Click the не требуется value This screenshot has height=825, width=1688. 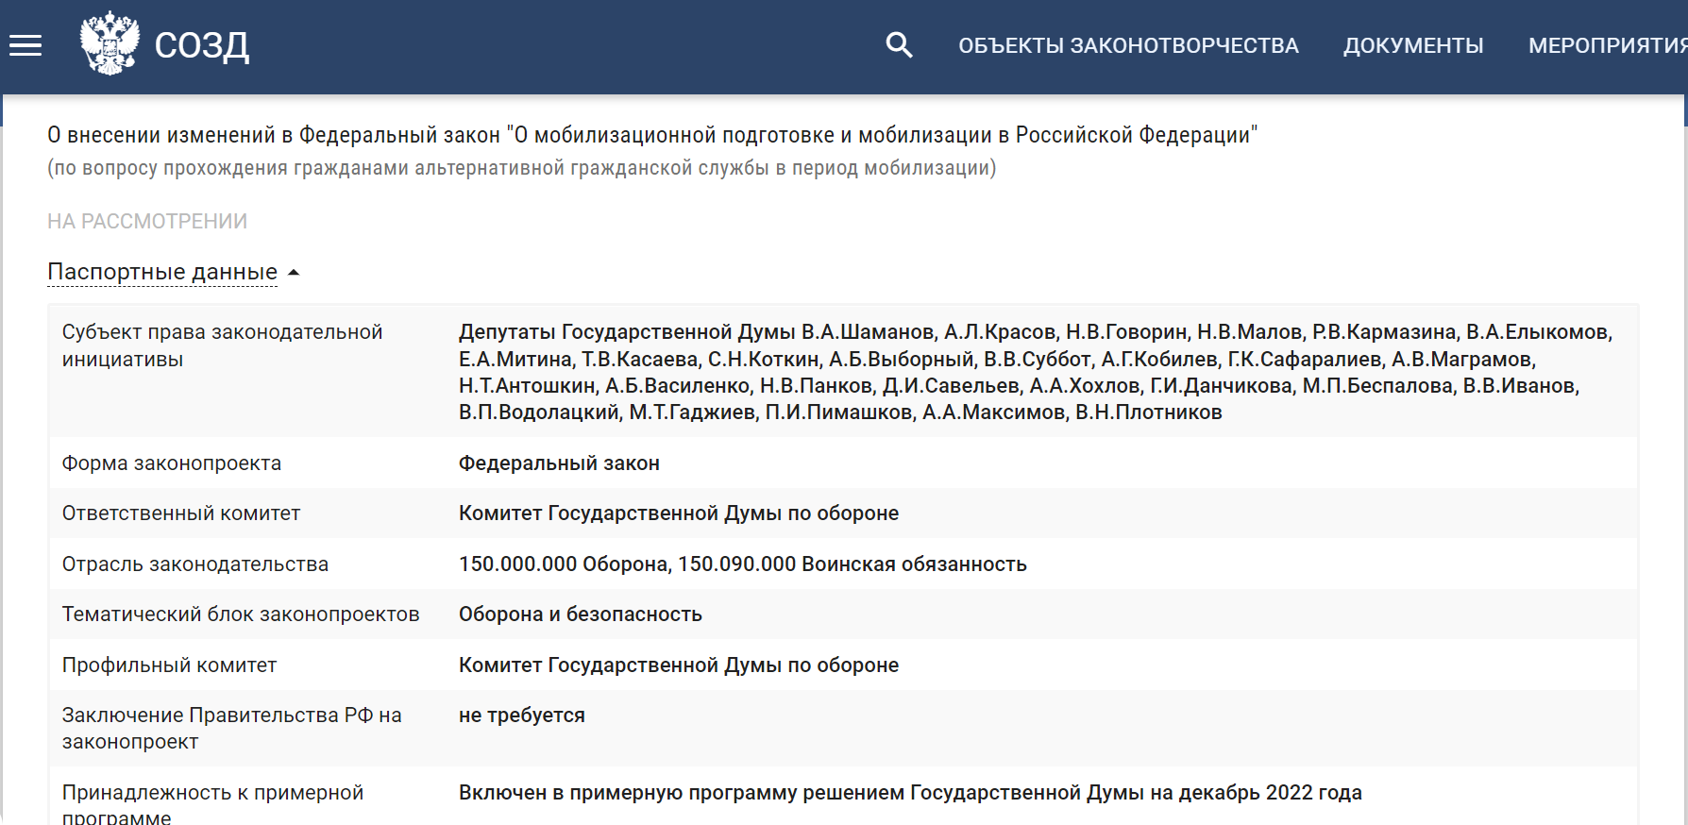click(x=522, y=716)
